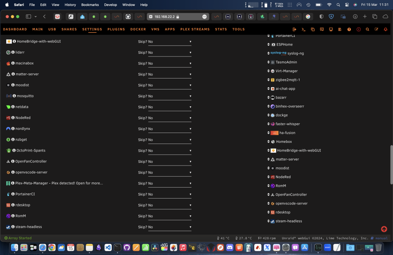
Task: Open the Skip dropdown for OpenFanController
Action: coord(170,162)
